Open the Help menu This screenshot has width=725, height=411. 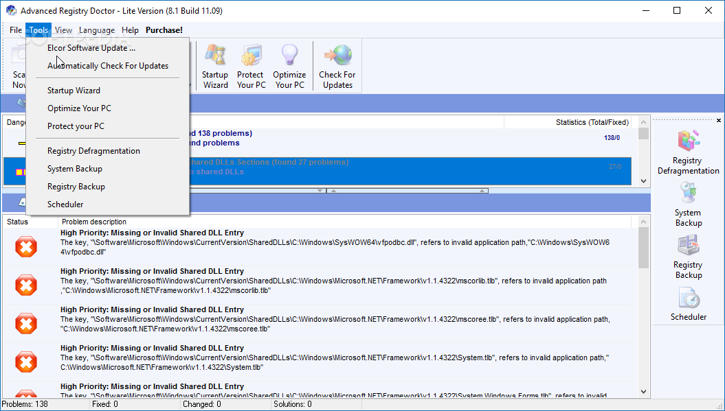coord(130,30)
